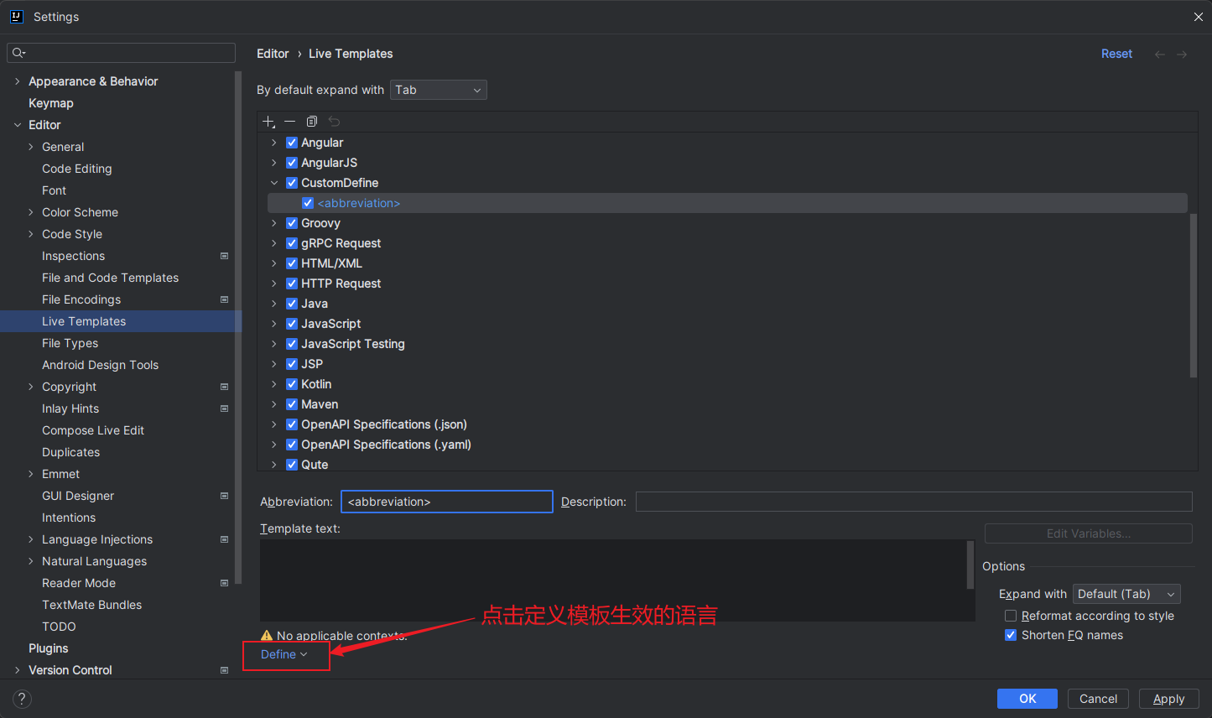
Task: Toggle the <abbreviation> template checkbox
Action: pyautogui.click(x=308, y=203)
